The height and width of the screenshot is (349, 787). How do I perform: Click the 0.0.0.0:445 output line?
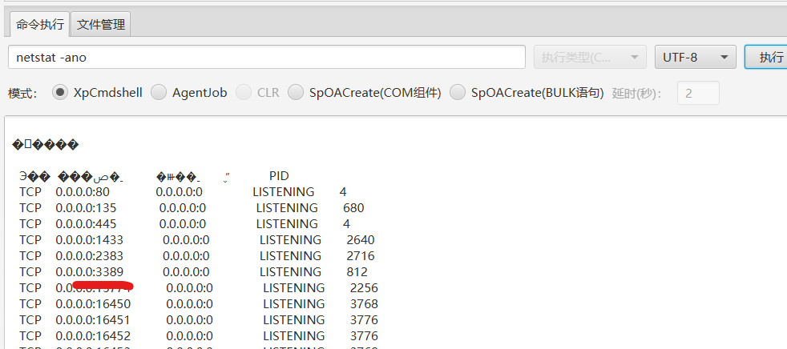pyautogui.click(x=86, y=224)
